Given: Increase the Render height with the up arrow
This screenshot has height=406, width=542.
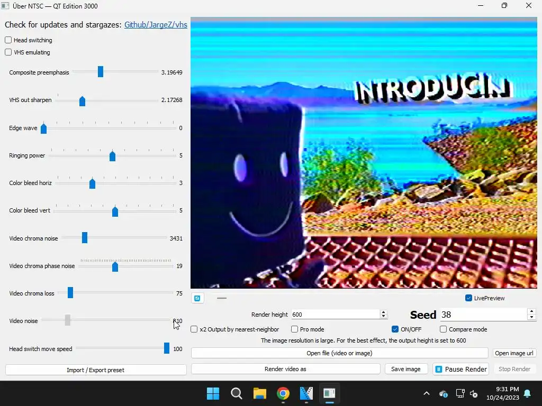Looking at the screenshot, I should pos(383,312).
